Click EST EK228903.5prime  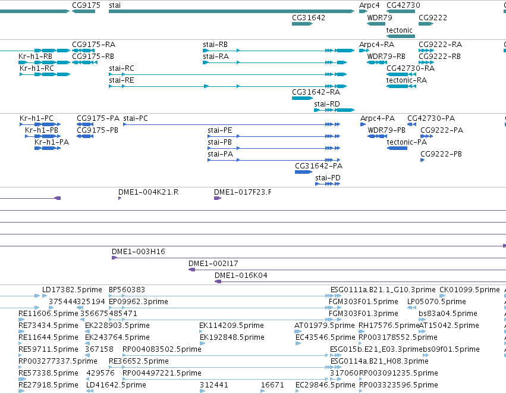pyautogui.click(x=88, y=332)
